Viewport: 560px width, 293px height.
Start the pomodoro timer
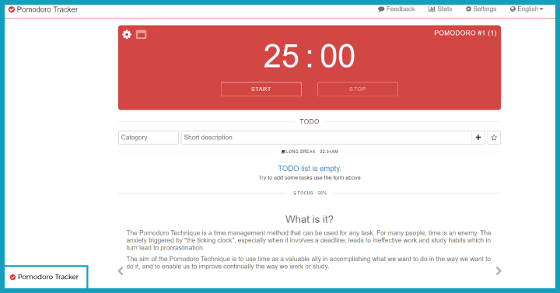point(261,89)
